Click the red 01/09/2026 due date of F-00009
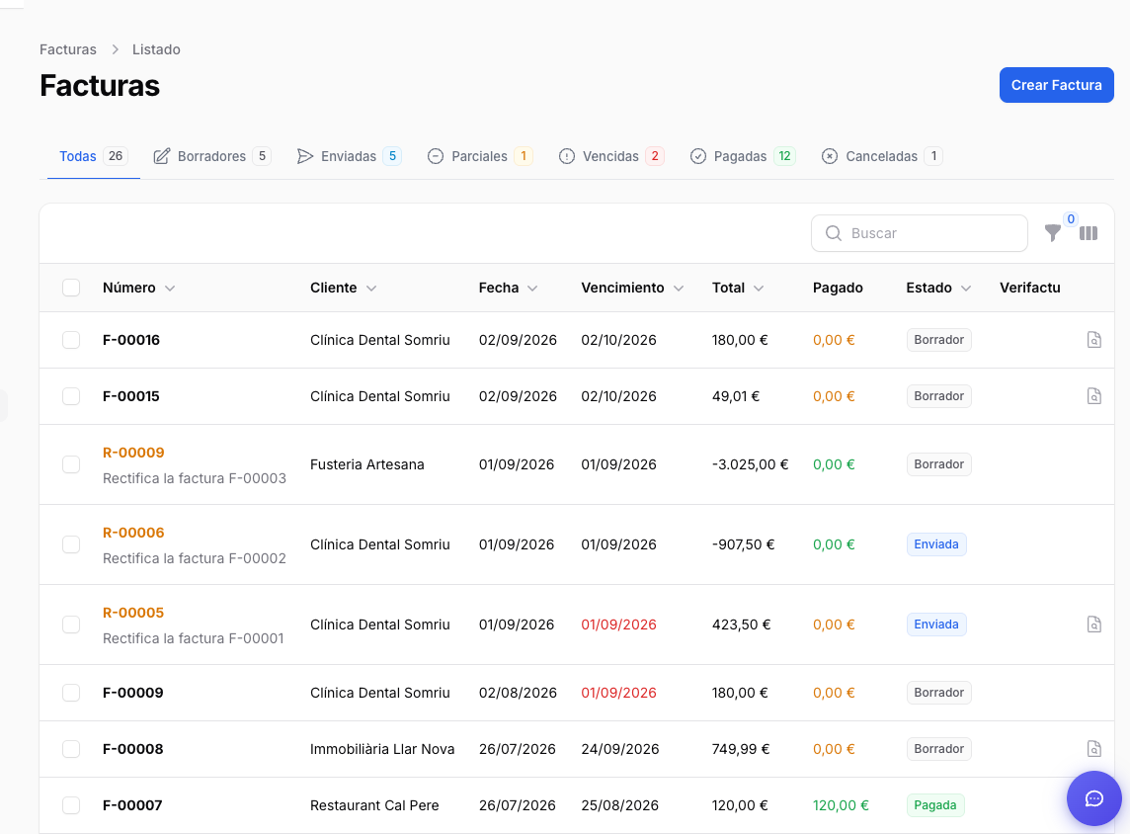This screenshot has height=834, width=1130. coord(618,692)
